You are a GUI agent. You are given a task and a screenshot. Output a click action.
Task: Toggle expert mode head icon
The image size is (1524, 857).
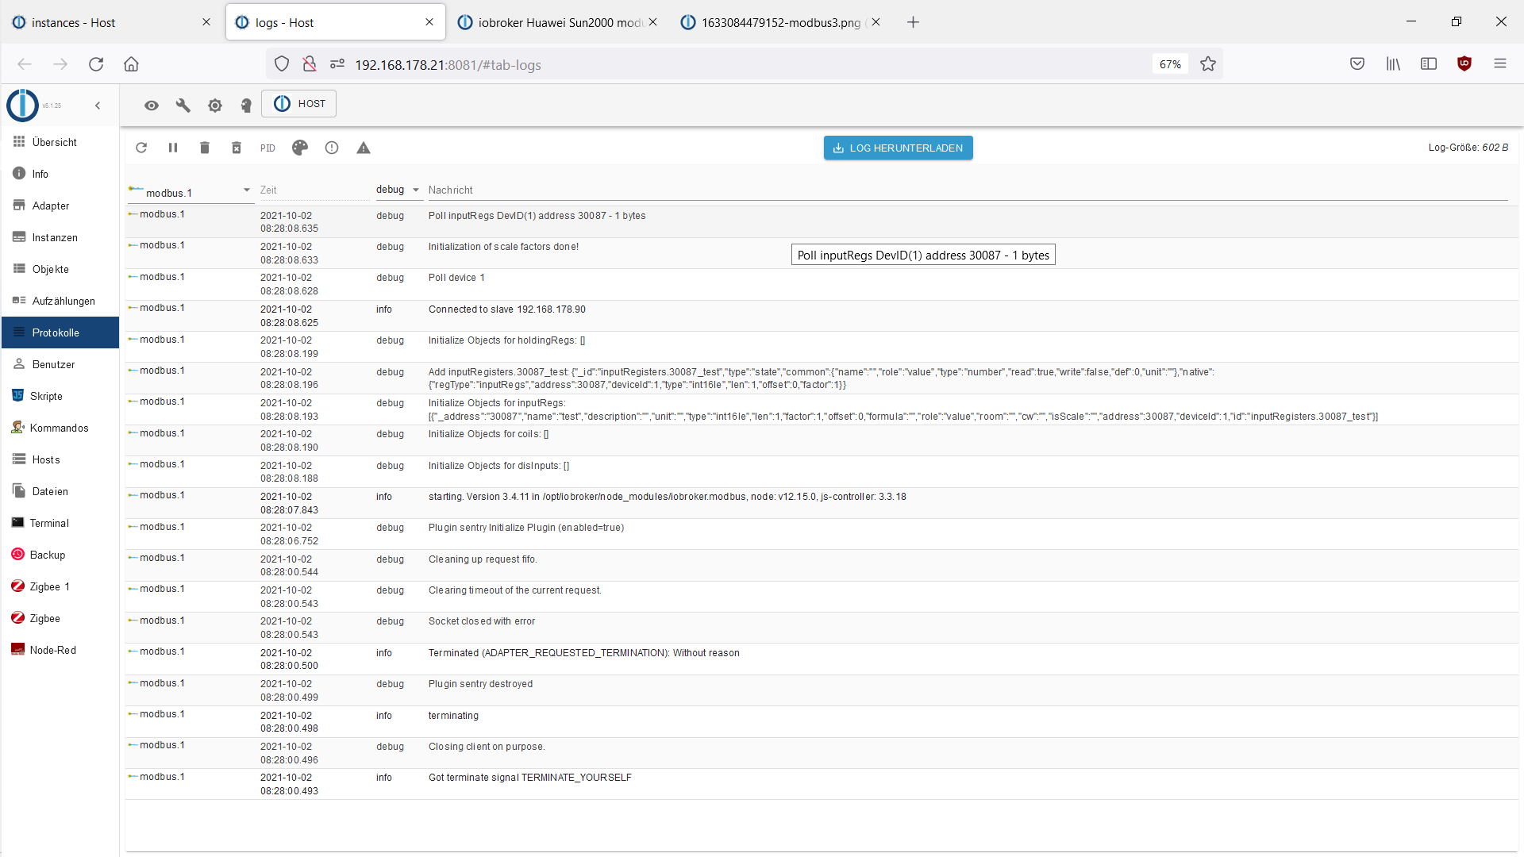click(x=246, y=105)
